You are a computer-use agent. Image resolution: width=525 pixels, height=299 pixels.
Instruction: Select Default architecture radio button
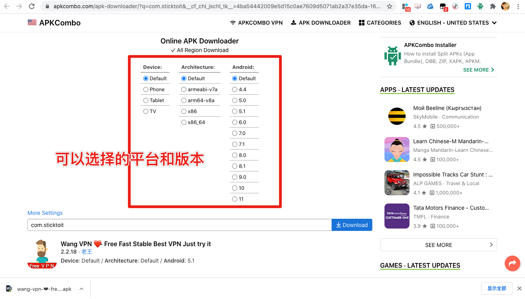pyautogui.click(x=184, y=79)
